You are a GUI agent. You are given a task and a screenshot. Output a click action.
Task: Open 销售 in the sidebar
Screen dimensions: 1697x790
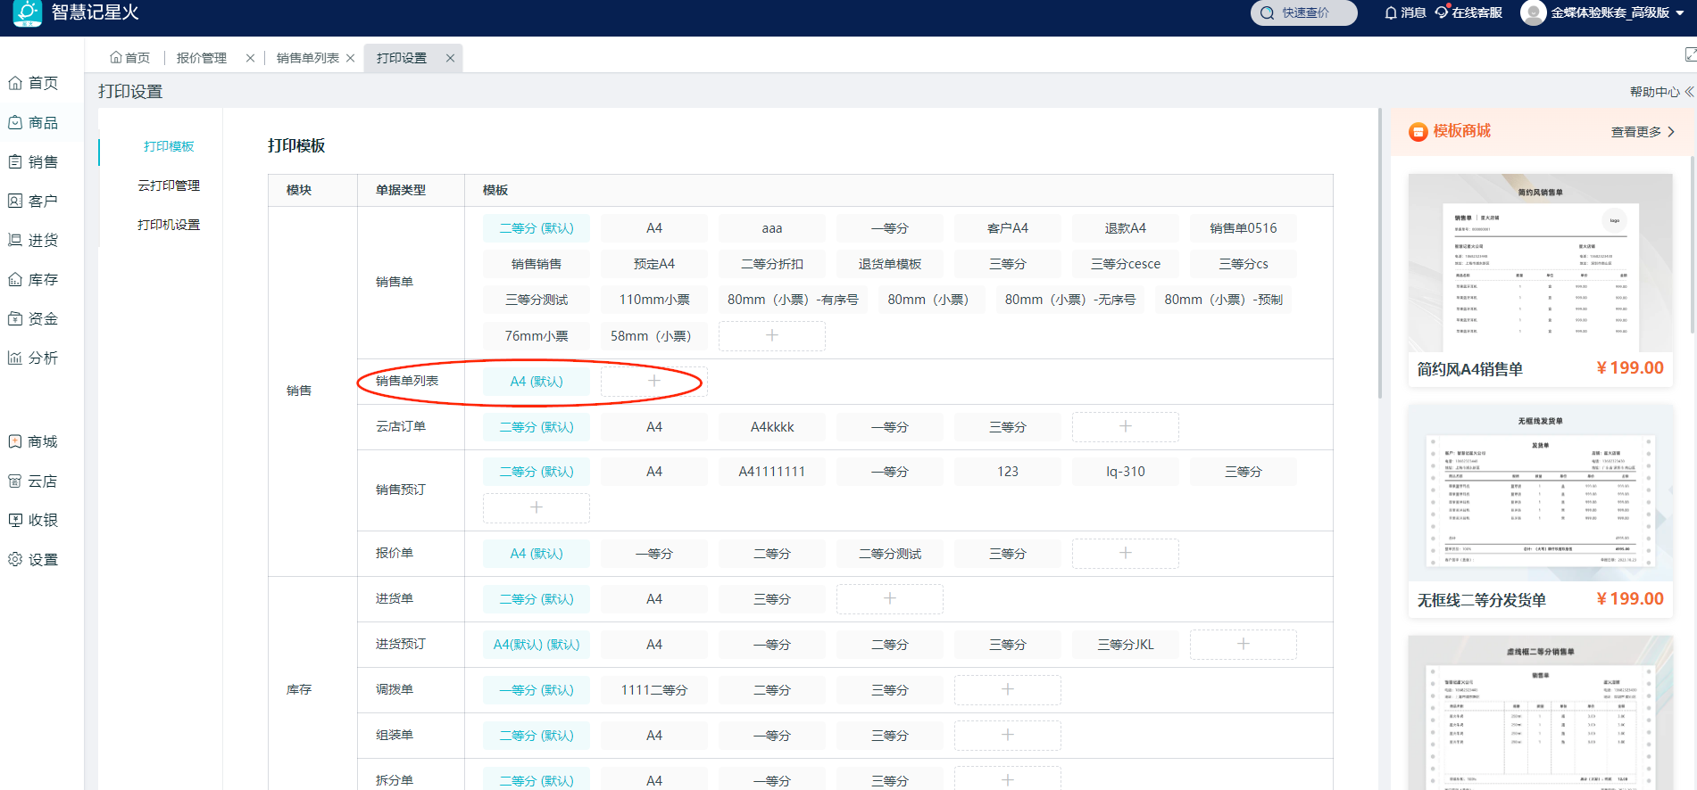[x=34, y=161]
